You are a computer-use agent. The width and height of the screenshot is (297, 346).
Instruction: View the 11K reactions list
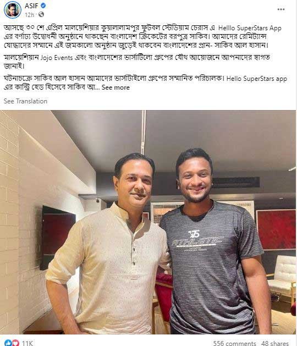pos(28,343)
